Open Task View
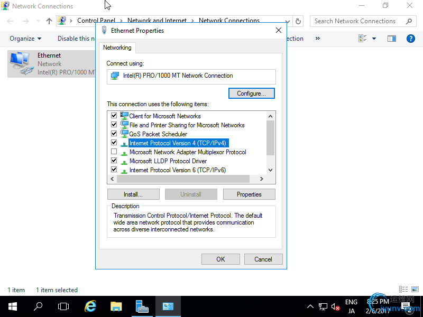This screenshot has height=317, width=423. point(63,306)
